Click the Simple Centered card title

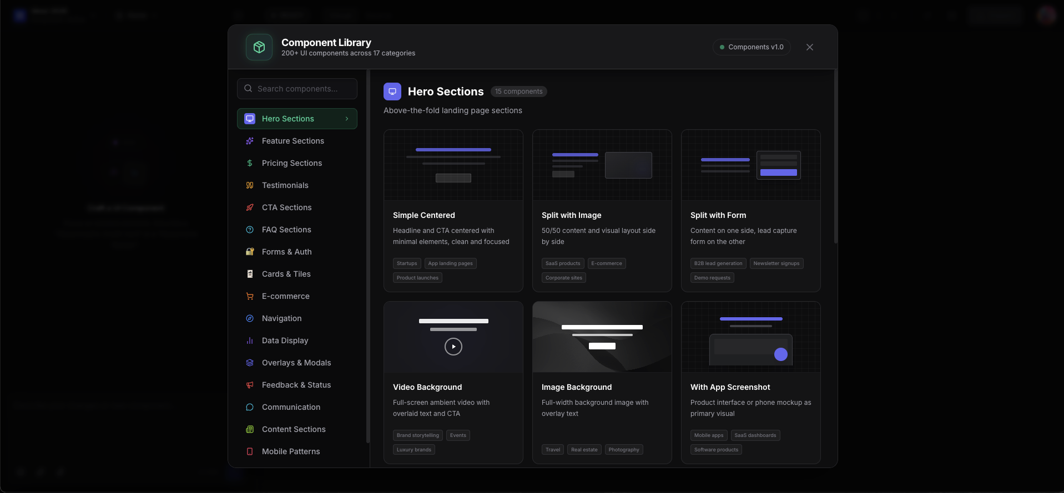click(424, 215)
